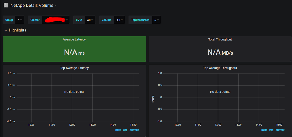292x137 pixels.
Task: Click the Highlights row title
Action: pyautogui.click(x=17, y=30)
